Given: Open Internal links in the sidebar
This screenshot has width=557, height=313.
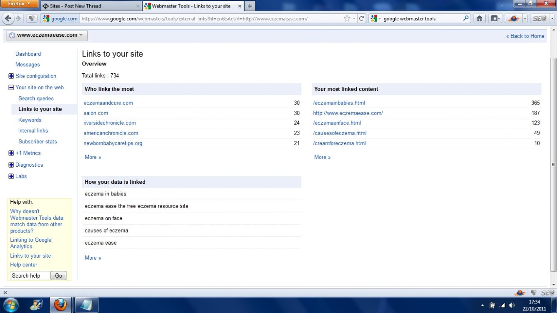Looking at the screenshot, I should 33,131.
